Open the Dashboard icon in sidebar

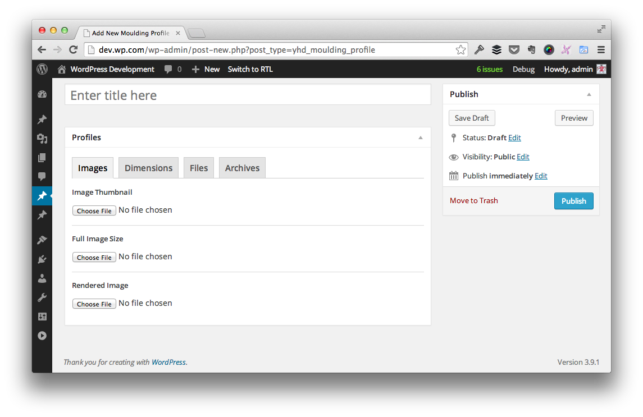point(42,95)
